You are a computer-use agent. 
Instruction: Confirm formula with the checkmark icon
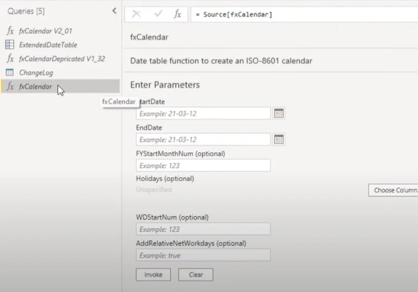point(158,14)
